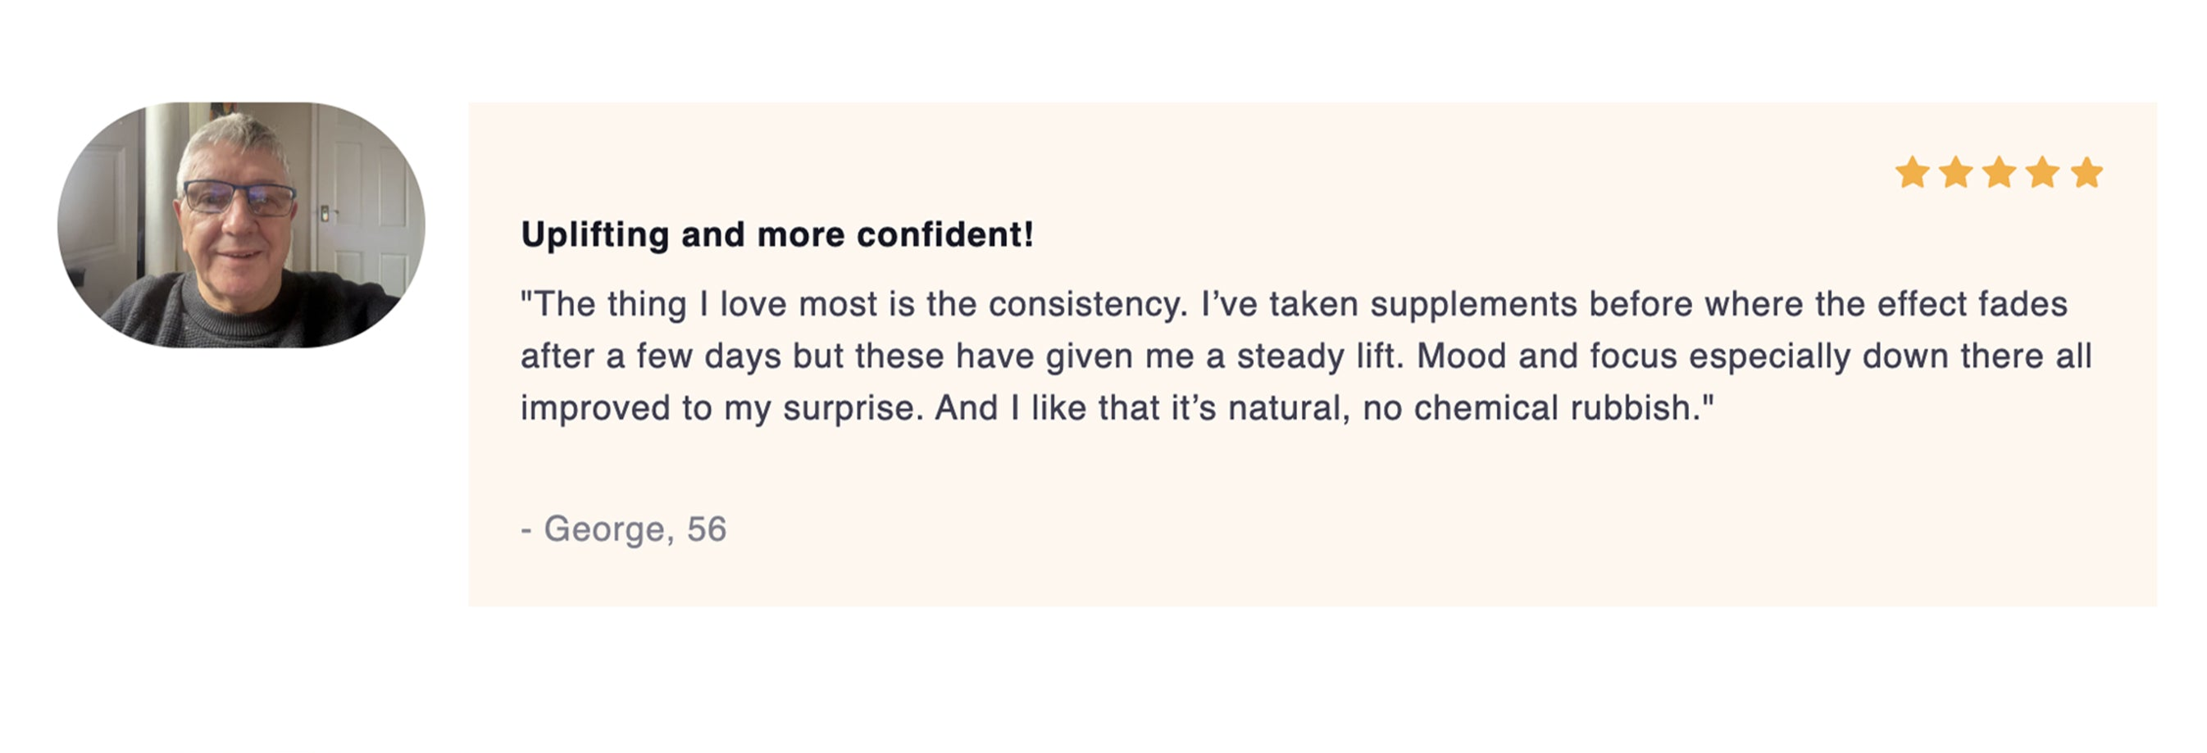Viewport: 2207px width, 753px height.
Task: Click 'Mood and focus' in the review
Action: pyautogui.click(x=1546, y=356)
